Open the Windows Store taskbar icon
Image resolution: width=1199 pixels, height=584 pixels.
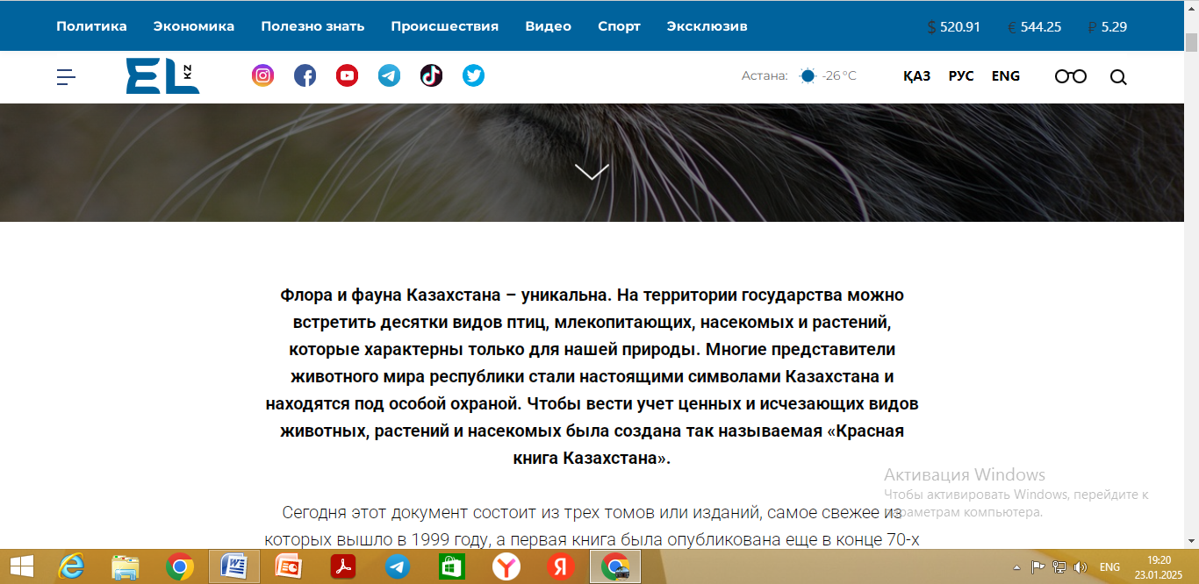coord(452,567)
